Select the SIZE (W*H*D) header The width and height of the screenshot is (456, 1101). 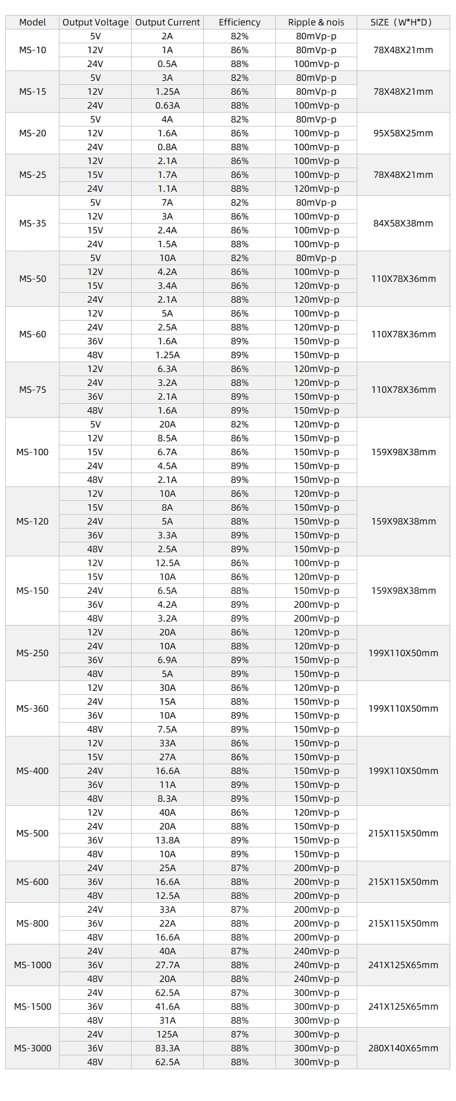403,23
